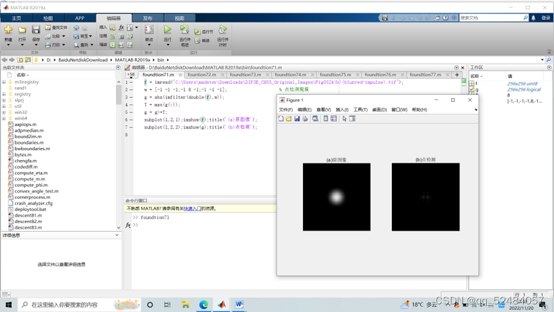Click the Sign In (登录) button
Image resolution: width=554 pixels, height=312 pixels.
[x=546, y=18]
